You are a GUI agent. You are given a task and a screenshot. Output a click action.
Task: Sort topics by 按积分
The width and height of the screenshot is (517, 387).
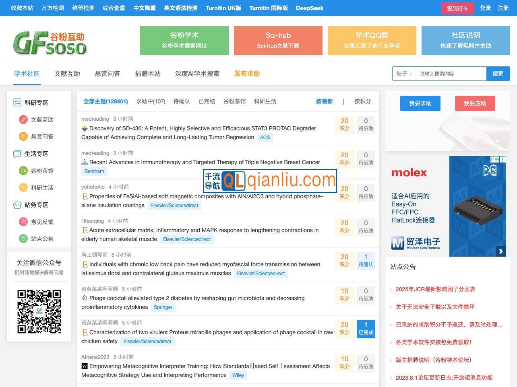(x=362, y=101)
